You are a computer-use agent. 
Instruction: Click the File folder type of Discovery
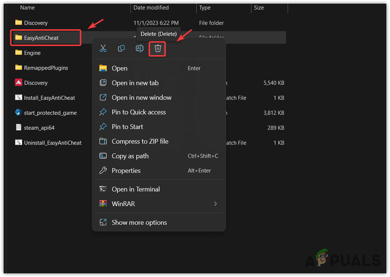[x=211, y=23]
